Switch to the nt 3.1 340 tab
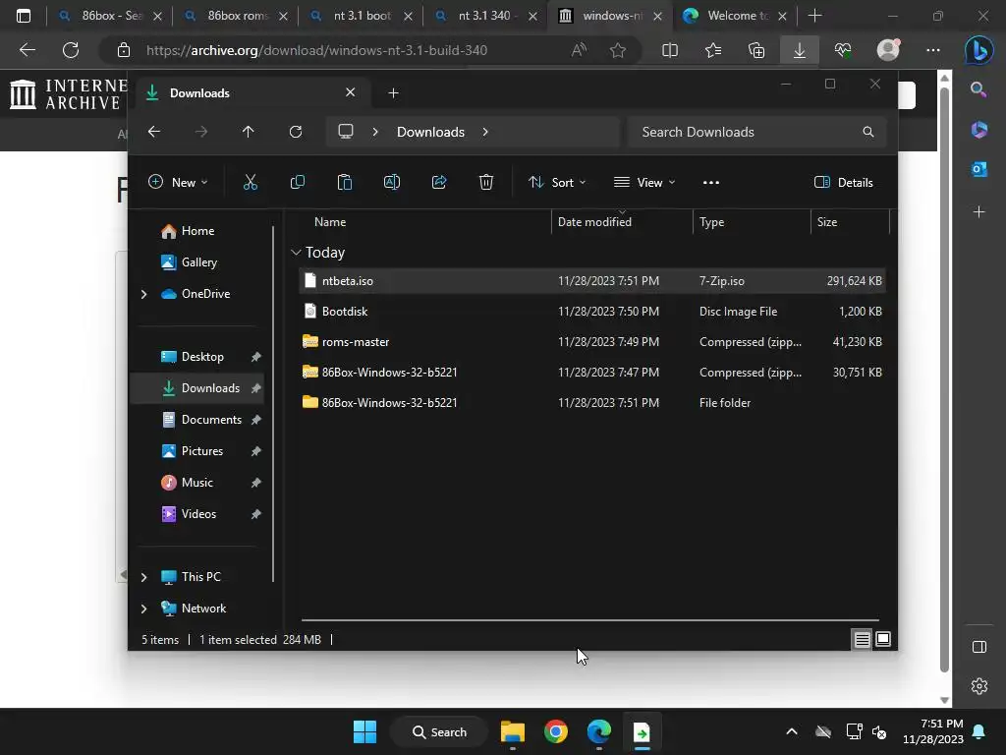The image size is (1006, 755). [486, 16]
